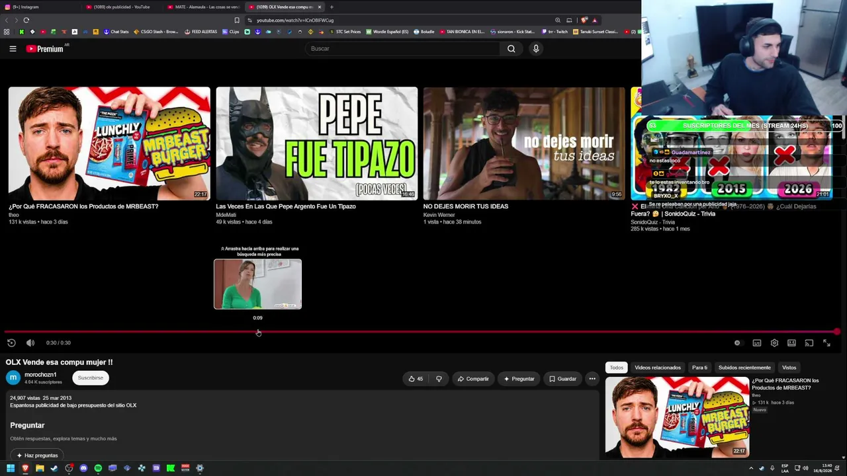
Task: Like the video with 45 likes
Action: pyautogui.click(x=416, y=379)
